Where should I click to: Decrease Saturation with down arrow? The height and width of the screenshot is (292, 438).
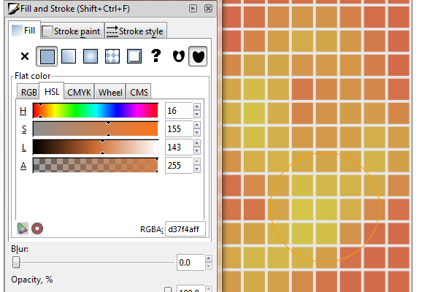coord(197,132)
